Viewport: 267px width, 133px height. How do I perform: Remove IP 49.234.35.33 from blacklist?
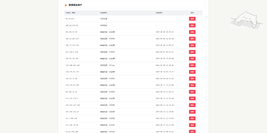click(x=192, y=92)
